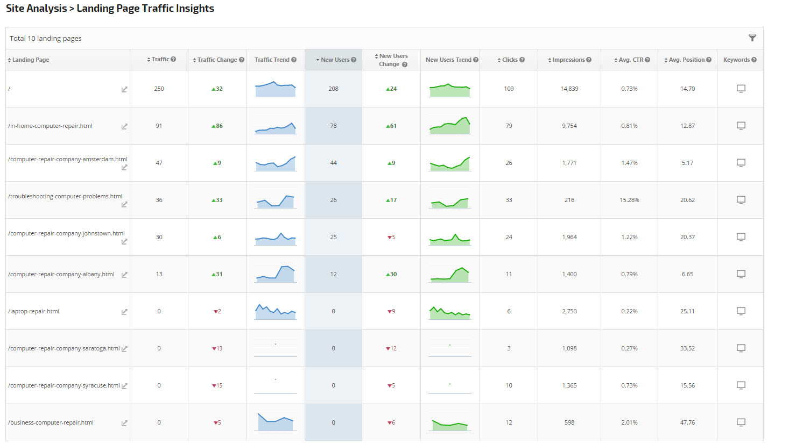Sort by the New Users column
This screenshot has height=445, width=796.
335,60
